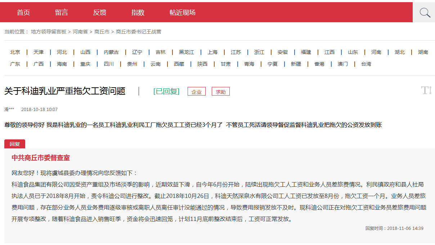Viewport: 435px width, 245px height.
Task: Choose 黑龙江 from the province list
Action: point(187,52)
